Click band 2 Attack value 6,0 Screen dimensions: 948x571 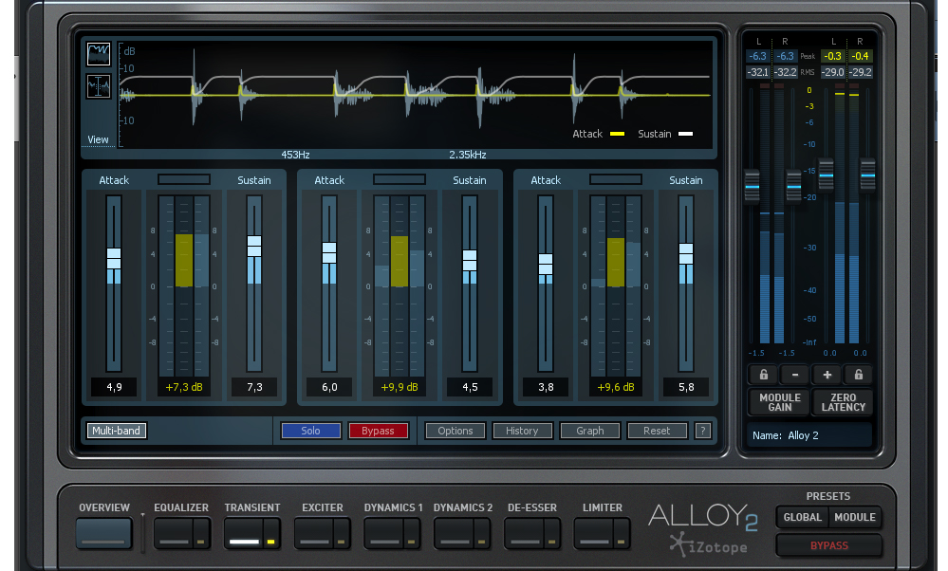click(329, 387)
